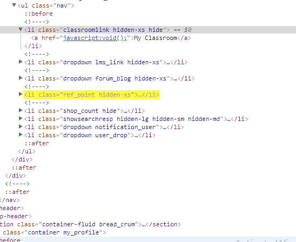Image resolution: width=296 pixels, height=242 pixels.
Task: Select the closing </nav> tag line
Action: coord(9,200)
